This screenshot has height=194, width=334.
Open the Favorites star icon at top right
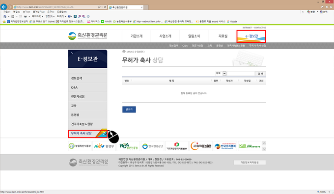pyautogui.click(x=327, y=7)
